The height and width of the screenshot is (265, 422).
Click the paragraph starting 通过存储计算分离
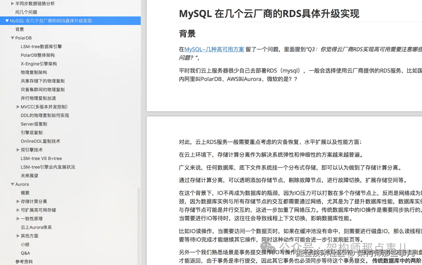pyautogui.click(x=294, y=180)
